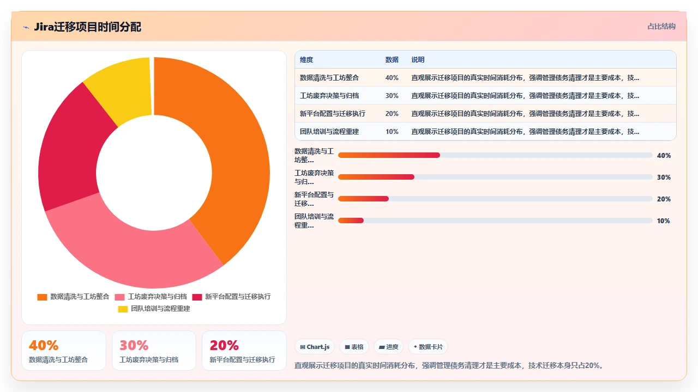Open the 40% 数据清洗与工坊整合 stat card
698x392 pixels.
[x=64, y=351]
